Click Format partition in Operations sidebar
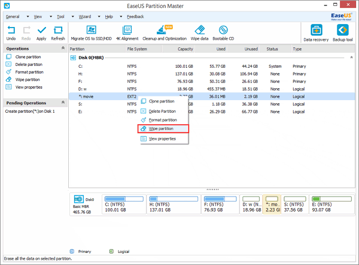359x265 pixels. tap(29, 72)
